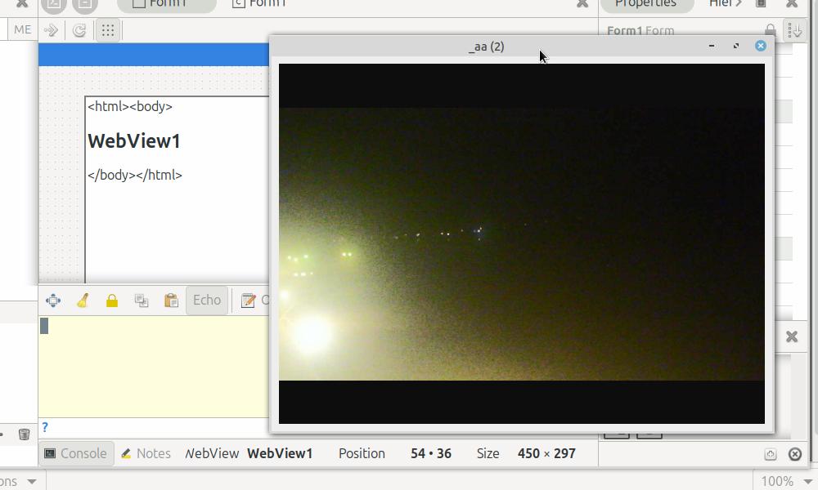Viewport: 818px width, 490px height.
Task: Click the paste clipboard icon
Action: (171, 301)
